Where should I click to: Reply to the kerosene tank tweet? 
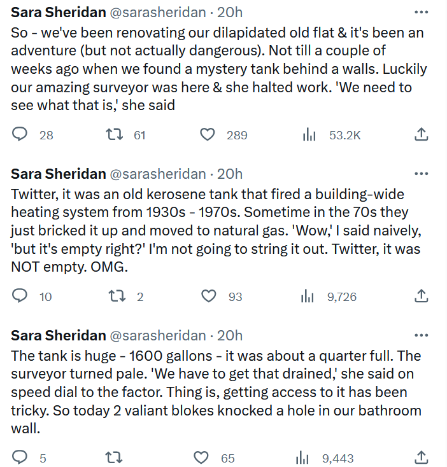coord(20,296)
